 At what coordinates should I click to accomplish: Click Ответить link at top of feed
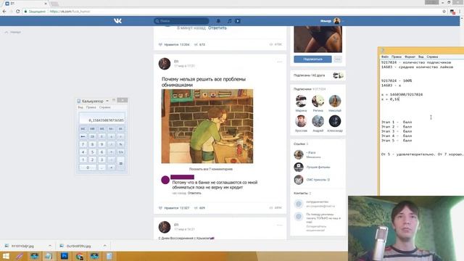(x=217, y=28)
